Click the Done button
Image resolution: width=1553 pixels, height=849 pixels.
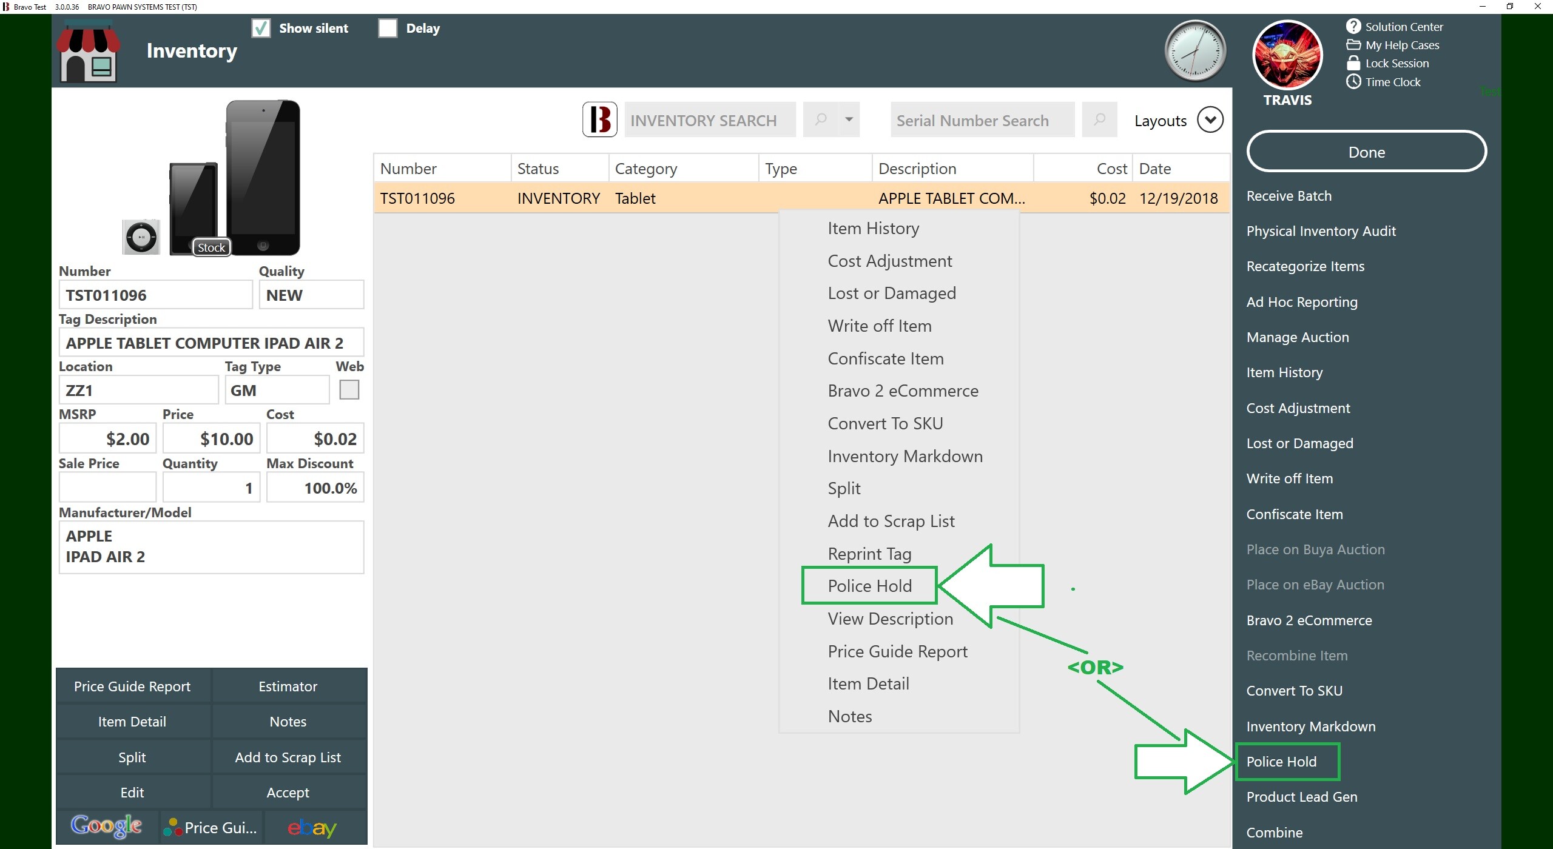click(1366, 152)
